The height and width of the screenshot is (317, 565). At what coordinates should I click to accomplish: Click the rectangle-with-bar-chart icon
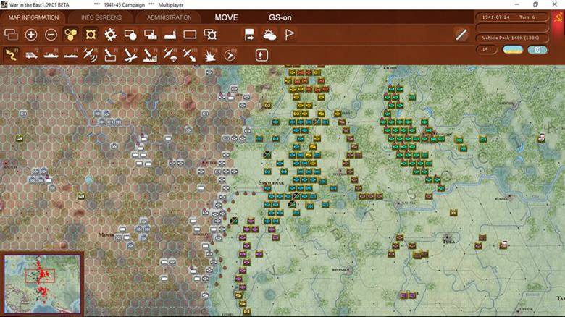[150, 35]
